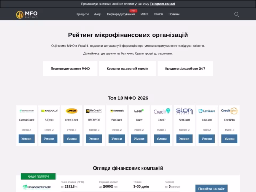The width and height of the screenshot is (256, 192).
Task: Select the Є-Гроші 10000 ₴ amount
Action: [49, 130]
